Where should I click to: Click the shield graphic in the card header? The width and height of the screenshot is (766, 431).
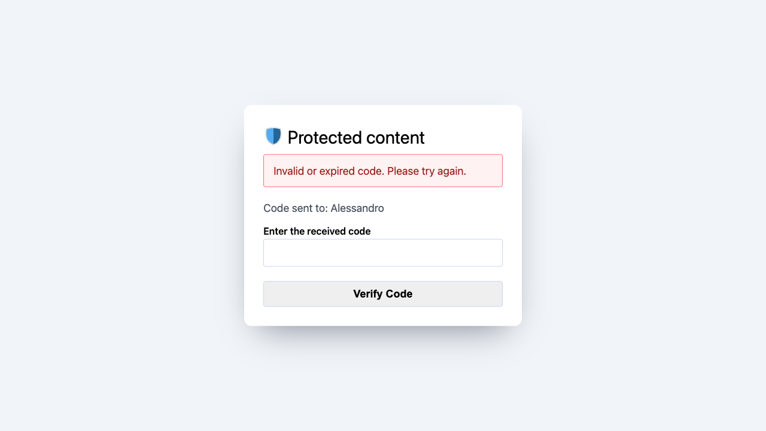pyautogui.click(x=273, y=136)
